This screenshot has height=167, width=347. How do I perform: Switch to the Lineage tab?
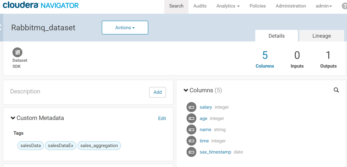(321, 36)
